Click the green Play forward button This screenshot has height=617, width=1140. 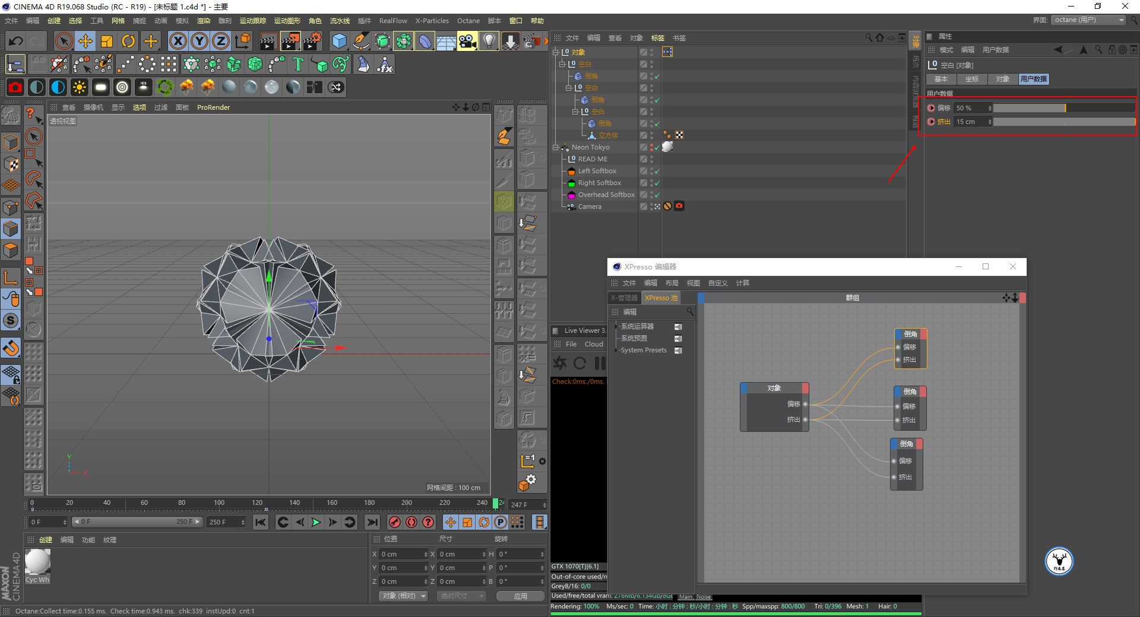(316, 522)
